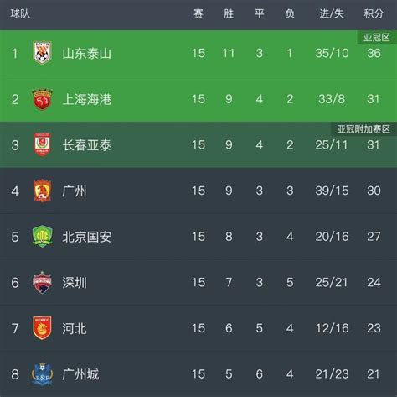Select the 广州城 row name
This screenshot has width=397, height=397.
pos(80,374)
